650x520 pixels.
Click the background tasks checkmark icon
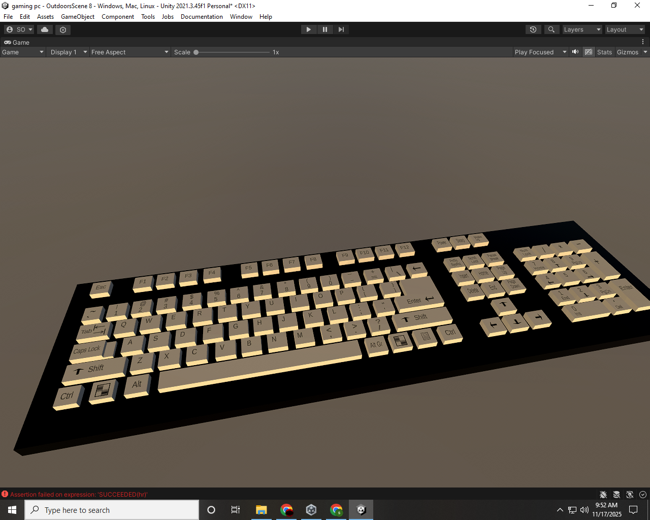(643, 494)
